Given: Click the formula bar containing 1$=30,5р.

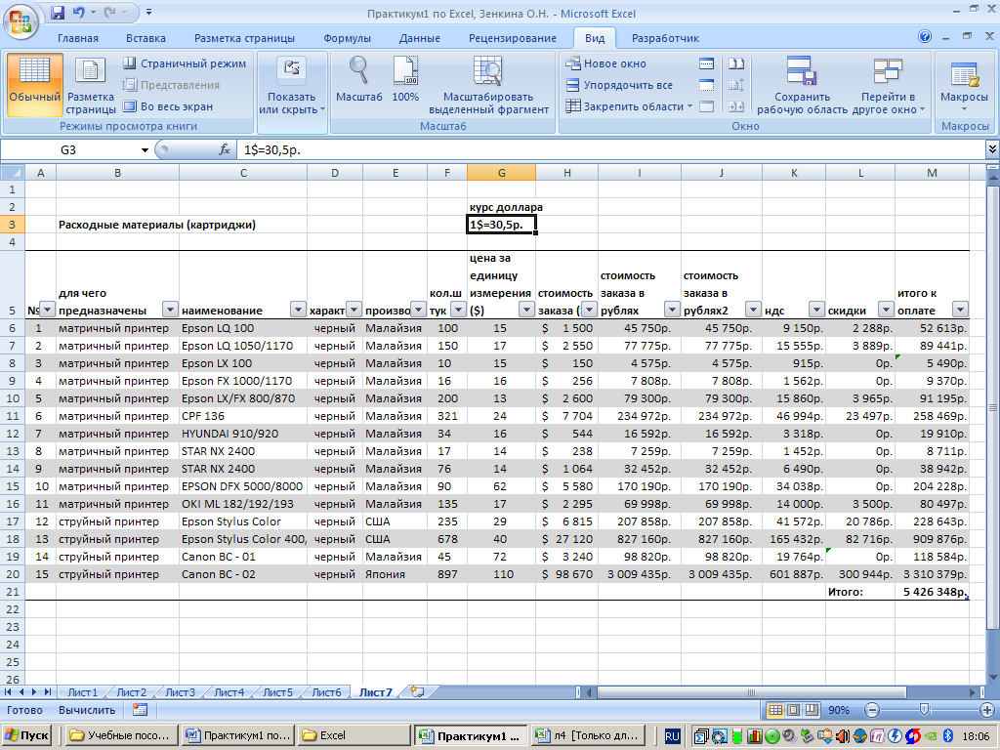Looking at the screenshot, I should coord(610,149).
